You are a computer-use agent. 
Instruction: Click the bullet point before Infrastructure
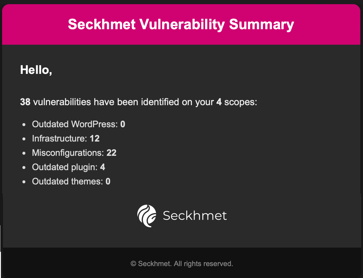coord(24,139)
